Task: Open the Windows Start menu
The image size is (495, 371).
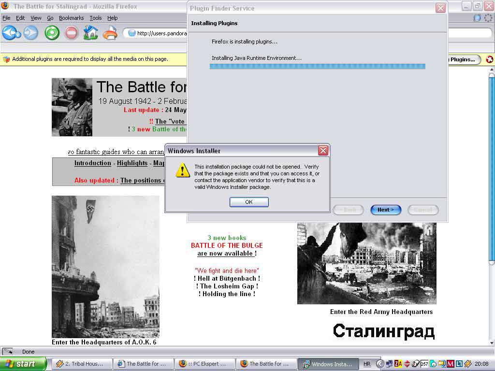Action: 23,364
